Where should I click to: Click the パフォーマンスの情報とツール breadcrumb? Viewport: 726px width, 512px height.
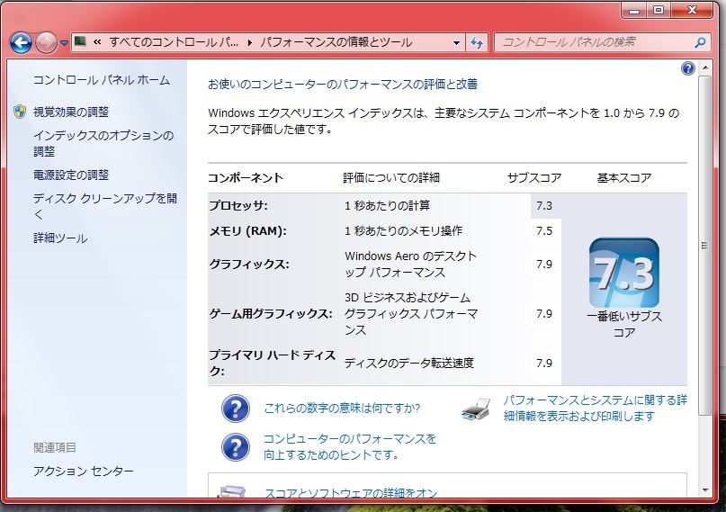[336, 42]
